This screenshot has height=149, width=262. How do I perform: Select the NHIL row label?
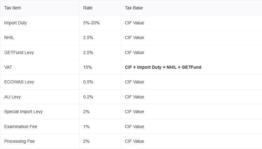click(x=9, y=37)
